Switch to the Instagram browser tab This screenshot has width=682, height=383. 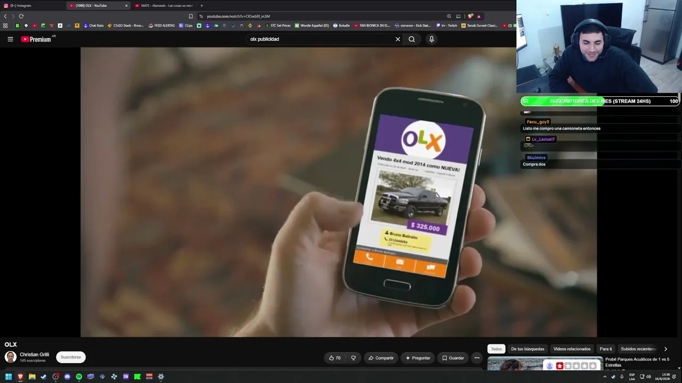[32, 5]
